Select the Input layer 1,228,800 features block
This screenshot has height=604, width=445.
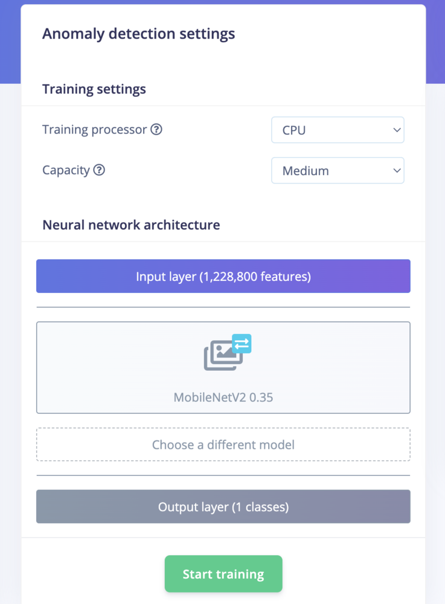223,276
